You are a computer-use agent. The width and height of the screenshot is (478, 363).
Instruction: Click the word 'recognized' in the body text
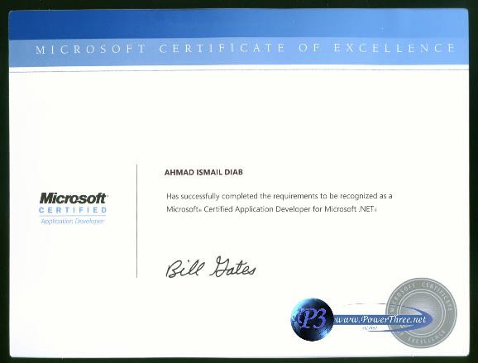(359, 196)
